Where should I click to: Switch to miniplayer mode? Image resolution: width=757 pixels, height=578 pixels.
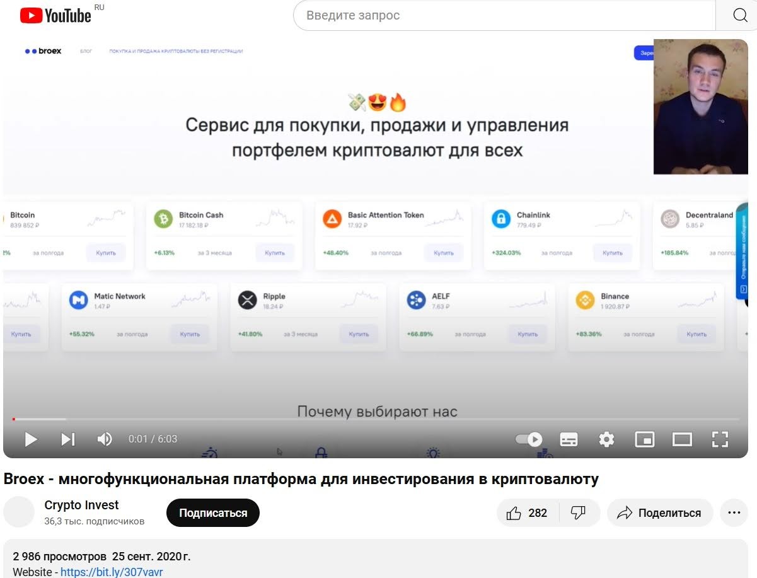(x=645, y=439)
